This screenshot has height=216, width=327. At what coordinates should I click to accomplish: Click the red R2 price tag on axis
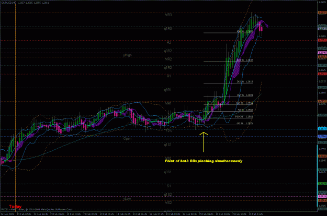(x=322, y=40)
